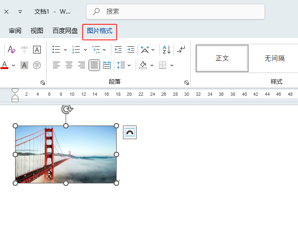Open the 百度网盘 tab

click(65, 31)
